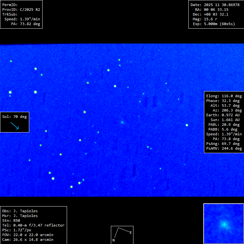The width and height of the screenshot is (244, 244).
Task: Click the Tel 0.40-m f/3.47 reflector line
Action: tap(33, 225)
